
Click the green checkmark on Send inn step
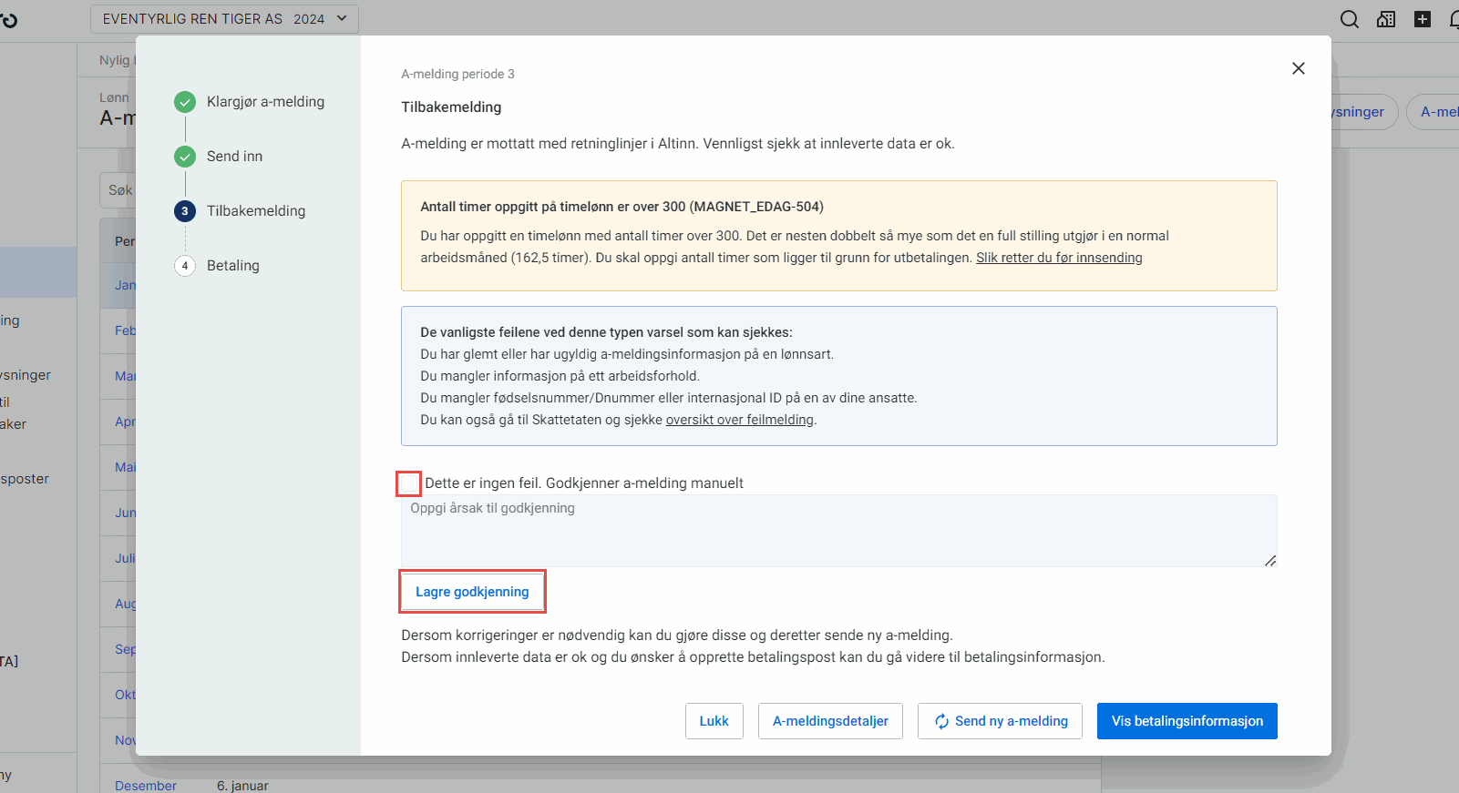[185, 157]
